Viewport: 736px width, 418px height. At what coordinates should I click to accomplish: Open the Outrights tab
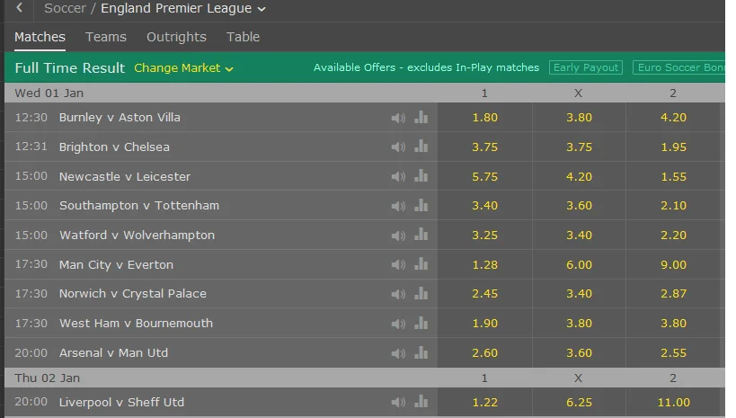[176, 37]
